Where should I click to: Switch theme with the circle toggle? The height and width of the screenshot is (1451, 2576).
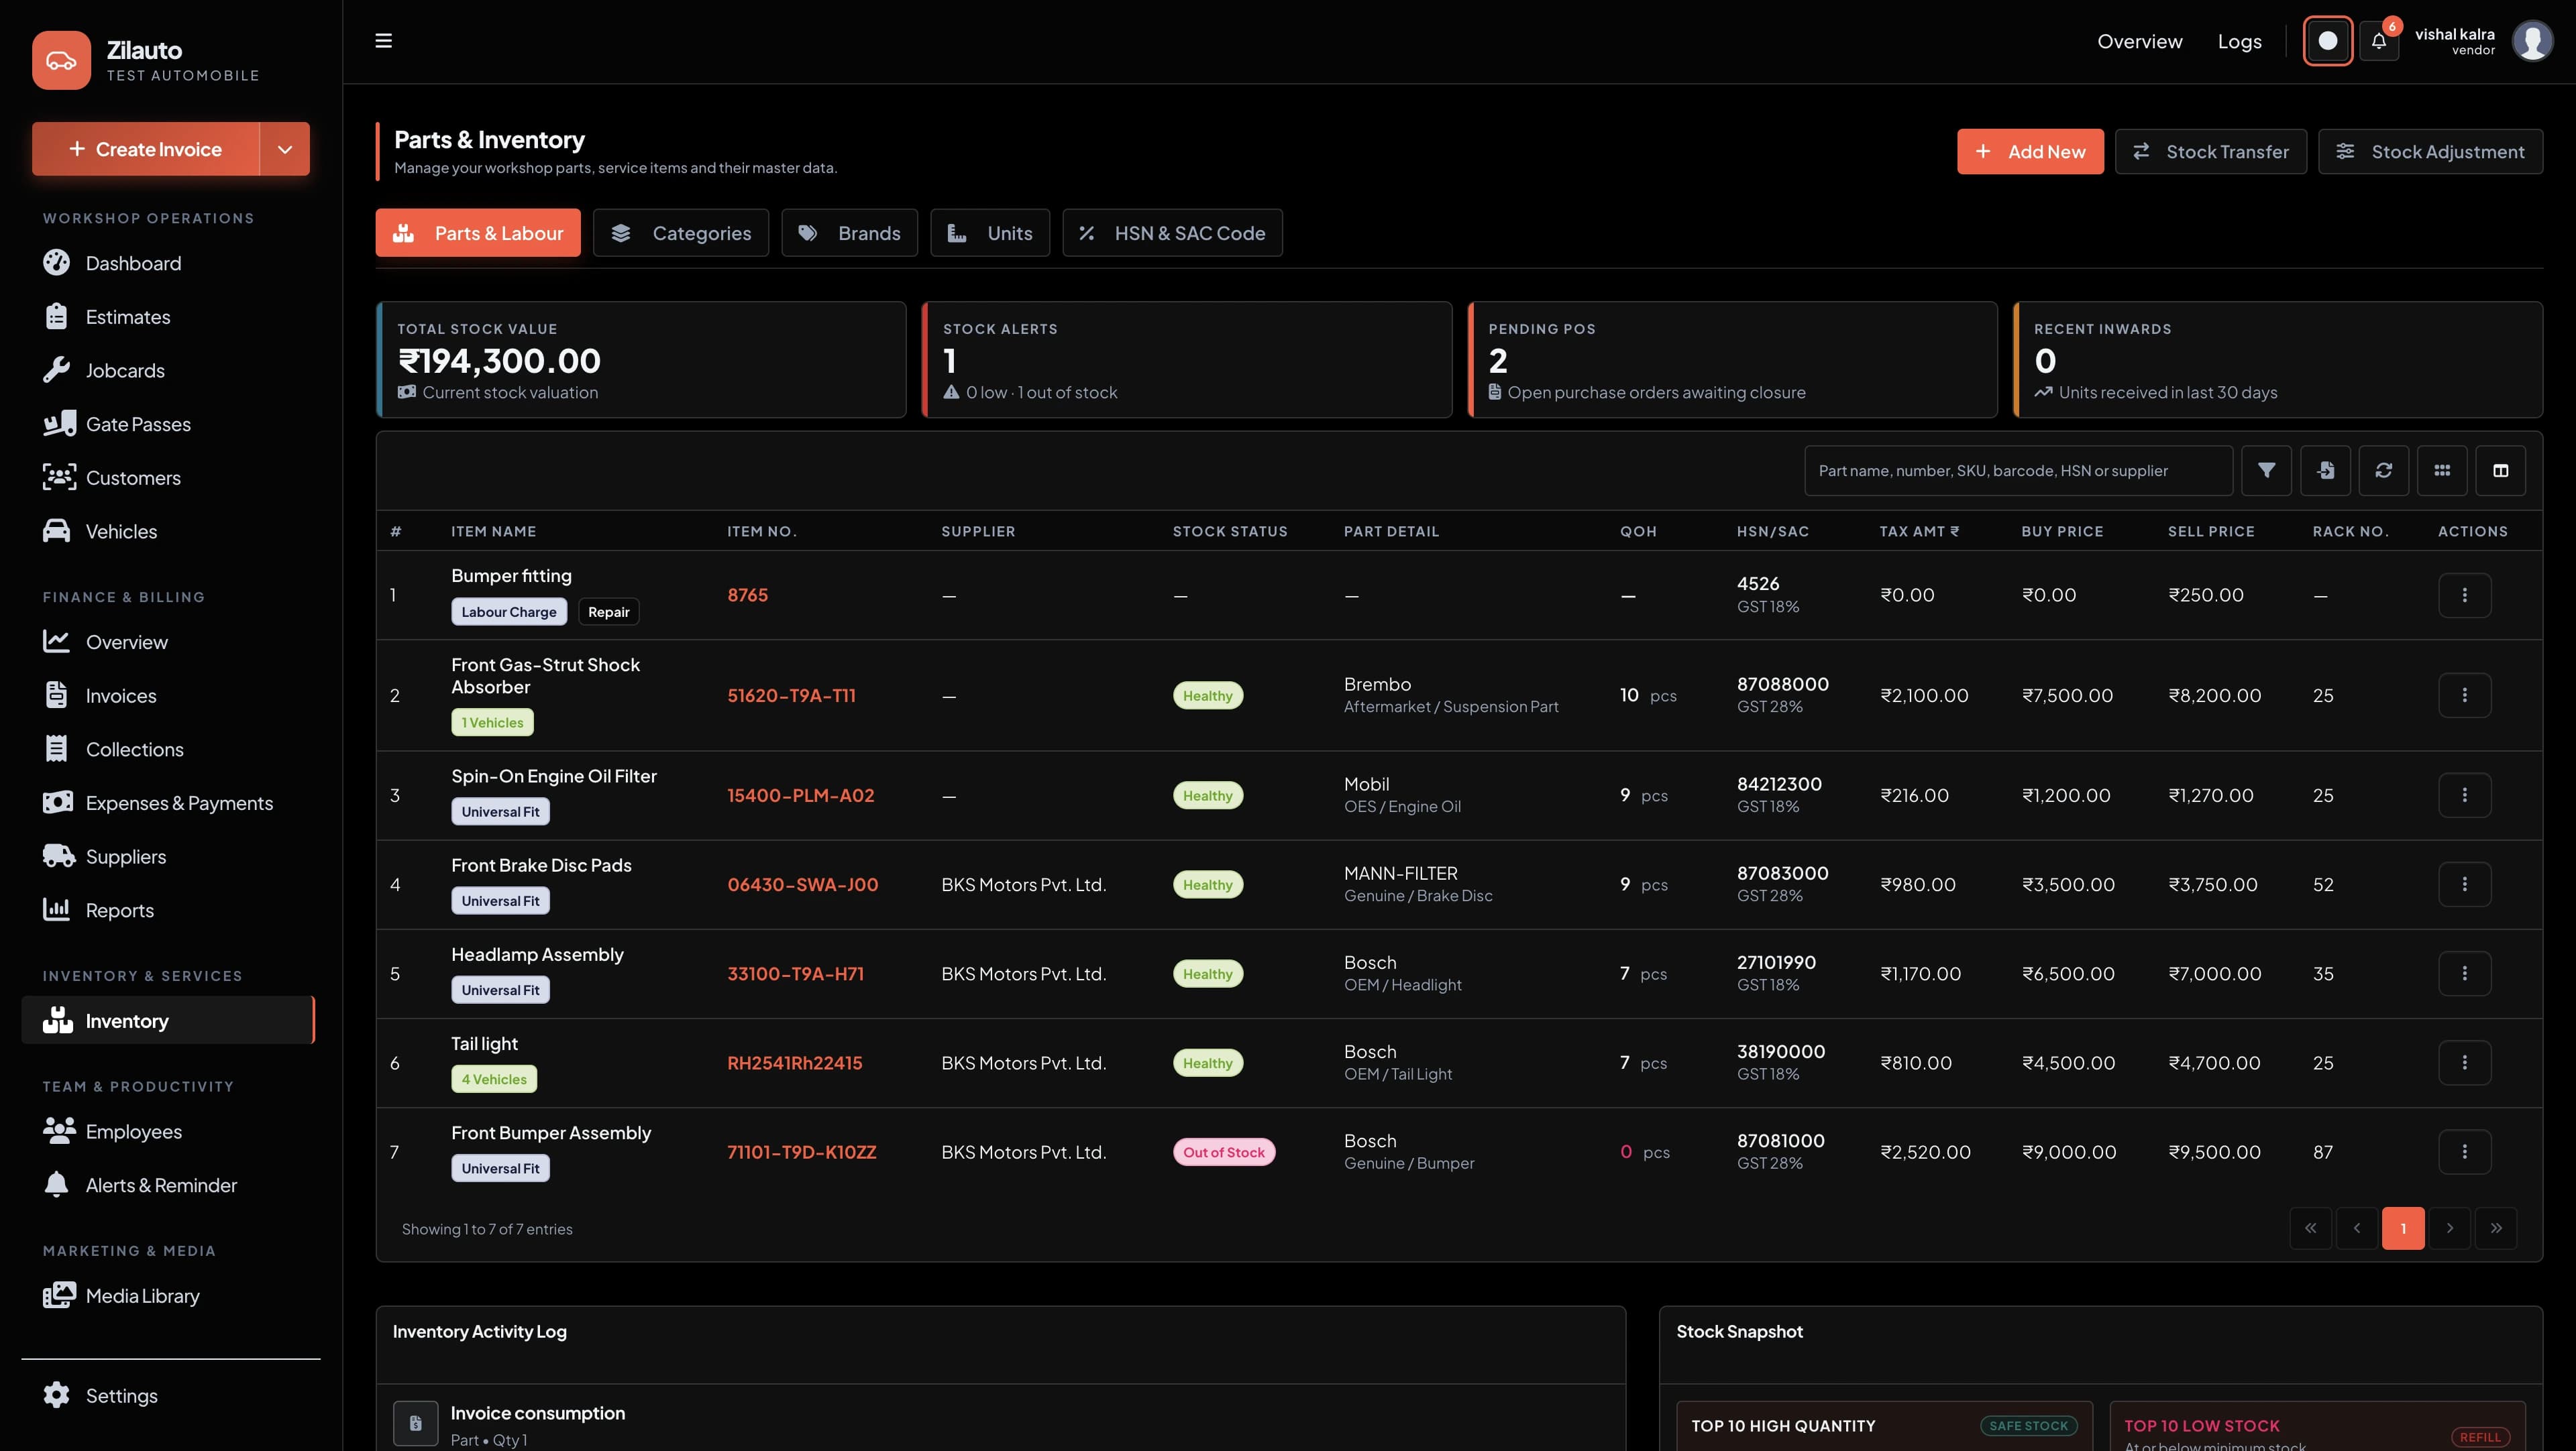click(2327, 41)
